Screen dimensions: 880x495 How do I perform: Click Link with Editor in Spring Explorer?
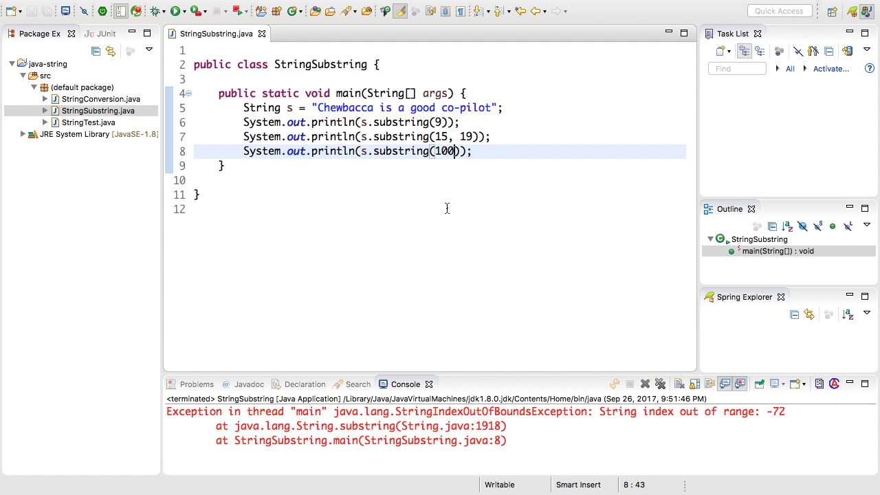point(809,314)
